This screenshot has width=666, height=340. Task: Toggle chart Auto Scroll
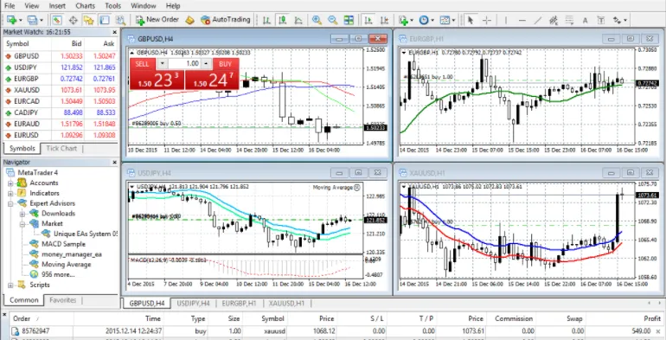click(x=368, y=20)
